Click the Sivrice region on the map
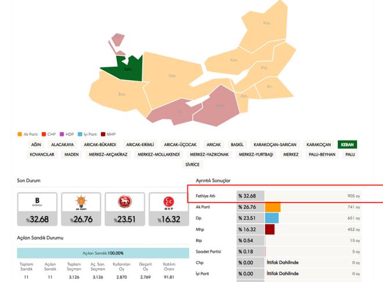The image size is (383, 282). coord(179,111)
